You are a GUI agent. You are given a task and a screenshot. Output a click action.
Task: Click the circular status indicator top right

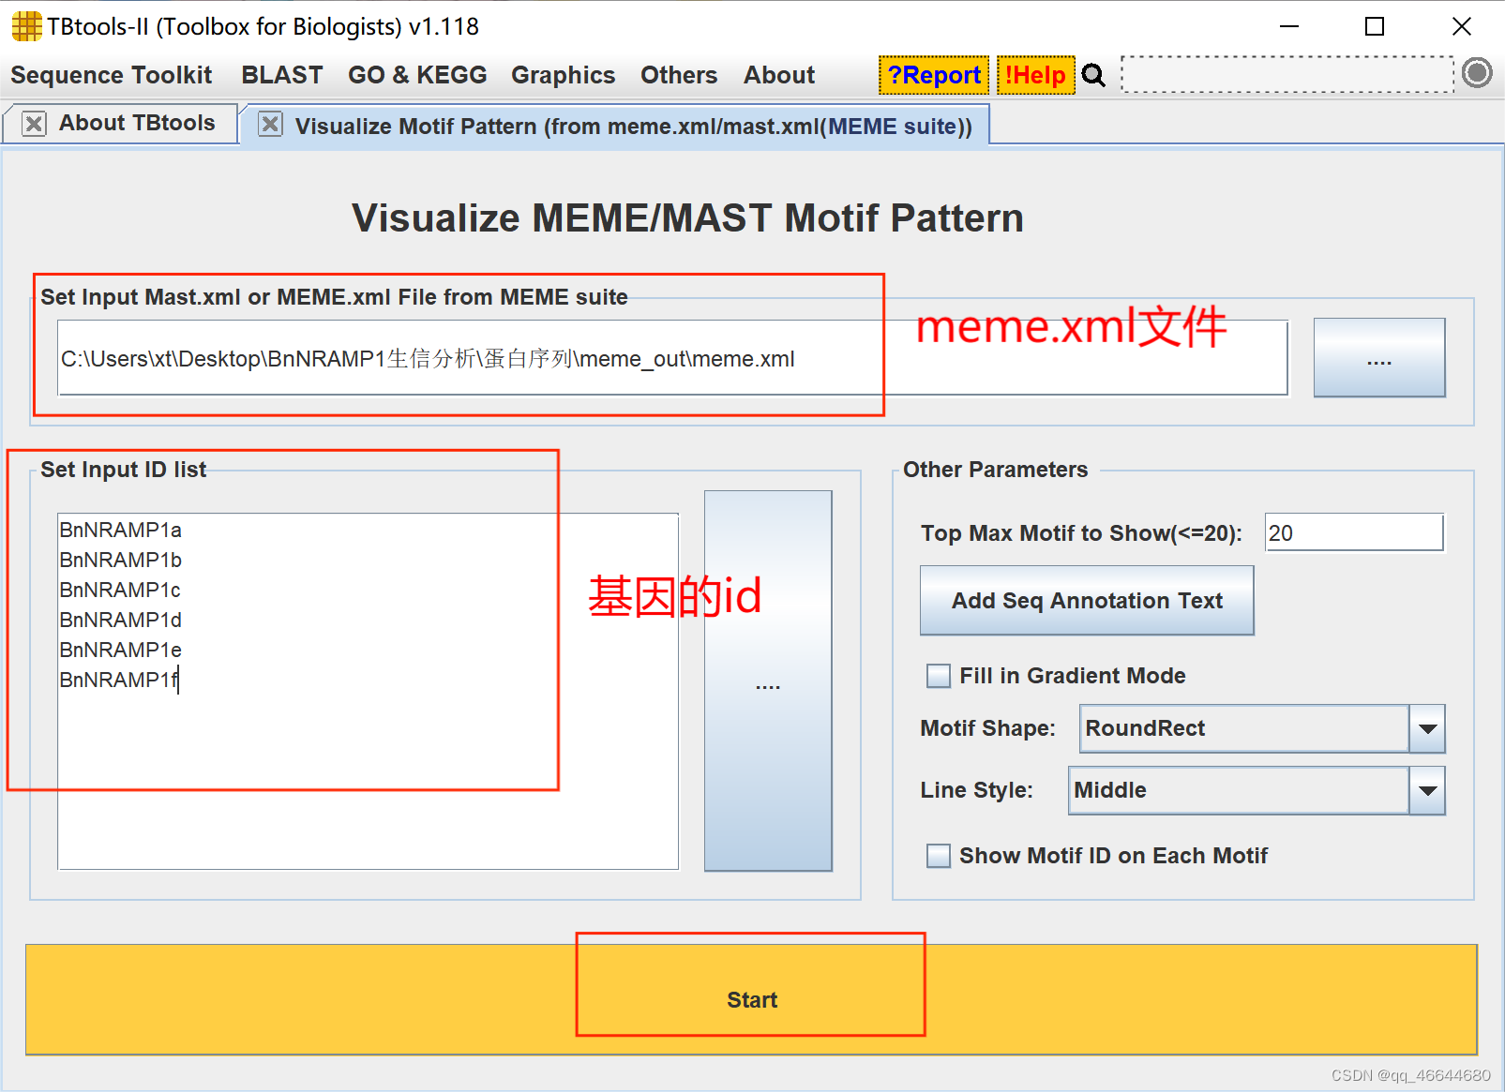[x=1476, y=73]
